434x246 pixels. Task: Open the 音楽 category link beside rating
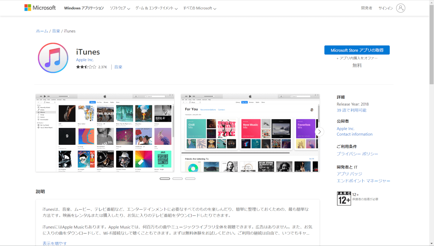(118, 67)
